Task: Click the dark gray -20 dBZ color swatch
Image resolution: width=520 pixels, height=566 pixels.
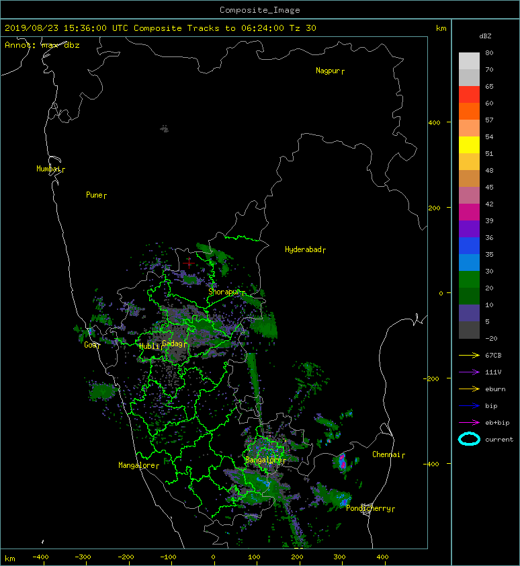Action: 469,329
